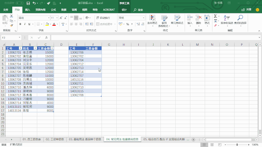Switch to Normal view in status bar
The width and height of the screenshot is (262, 147).
pyautogui.click(x=204, y=145)
